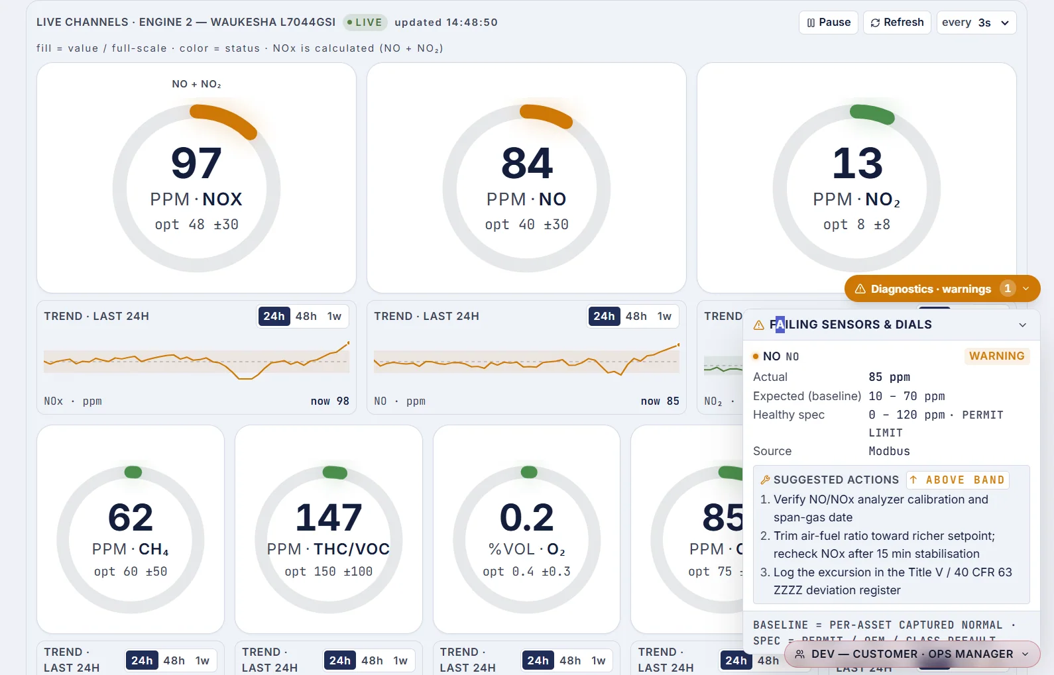Click the Refresh button
The image size is (1054, 675).
(x=897, y=23)
